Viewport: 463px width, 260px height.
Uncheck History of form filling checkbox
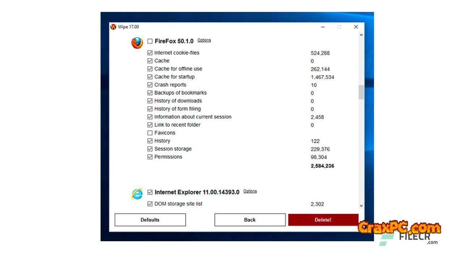pos(150,109)
